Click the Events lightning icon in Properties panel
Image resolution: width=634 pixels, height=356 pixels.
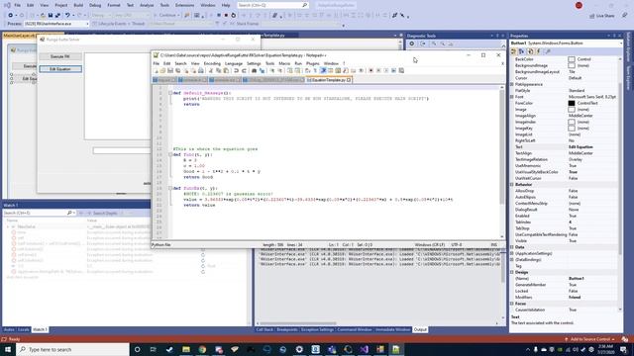[x=539, y=51]
